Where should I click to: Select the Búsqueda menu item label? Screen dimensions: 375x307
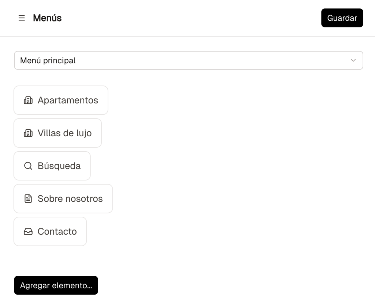(59, 166)
